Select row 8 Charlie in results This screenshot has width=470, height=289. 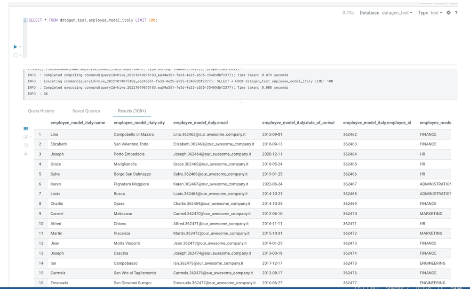[x=242, y=203]
